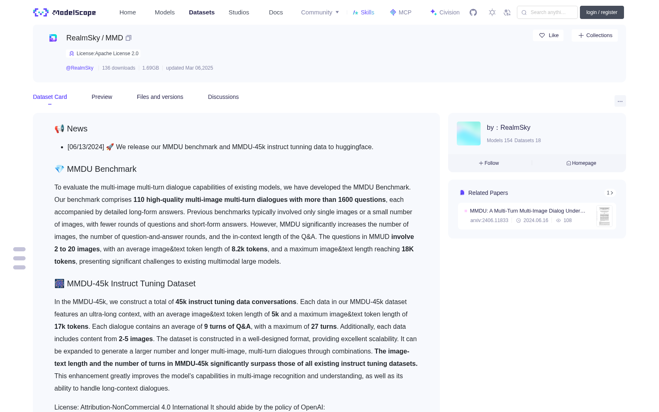Click the three-dots more options button
Screen dimensions: 659x412
[620, 101]
